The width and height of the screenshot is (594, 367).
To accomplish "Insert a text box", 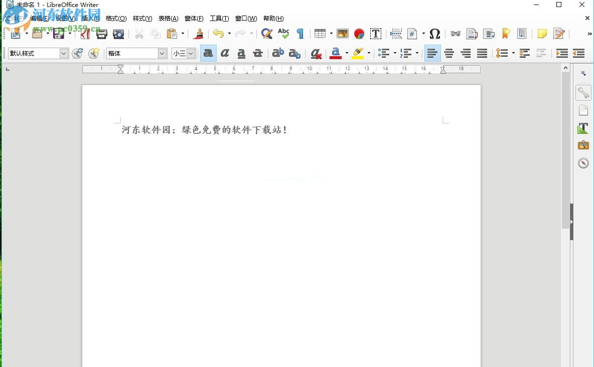I will click(x=375, y=34).
